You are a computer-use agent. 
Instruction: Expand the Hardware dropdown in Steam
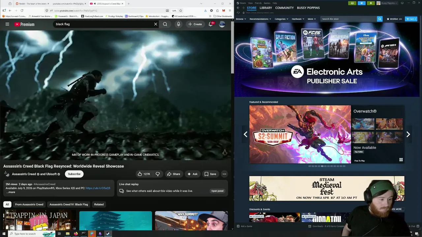[x=298, y=19]
